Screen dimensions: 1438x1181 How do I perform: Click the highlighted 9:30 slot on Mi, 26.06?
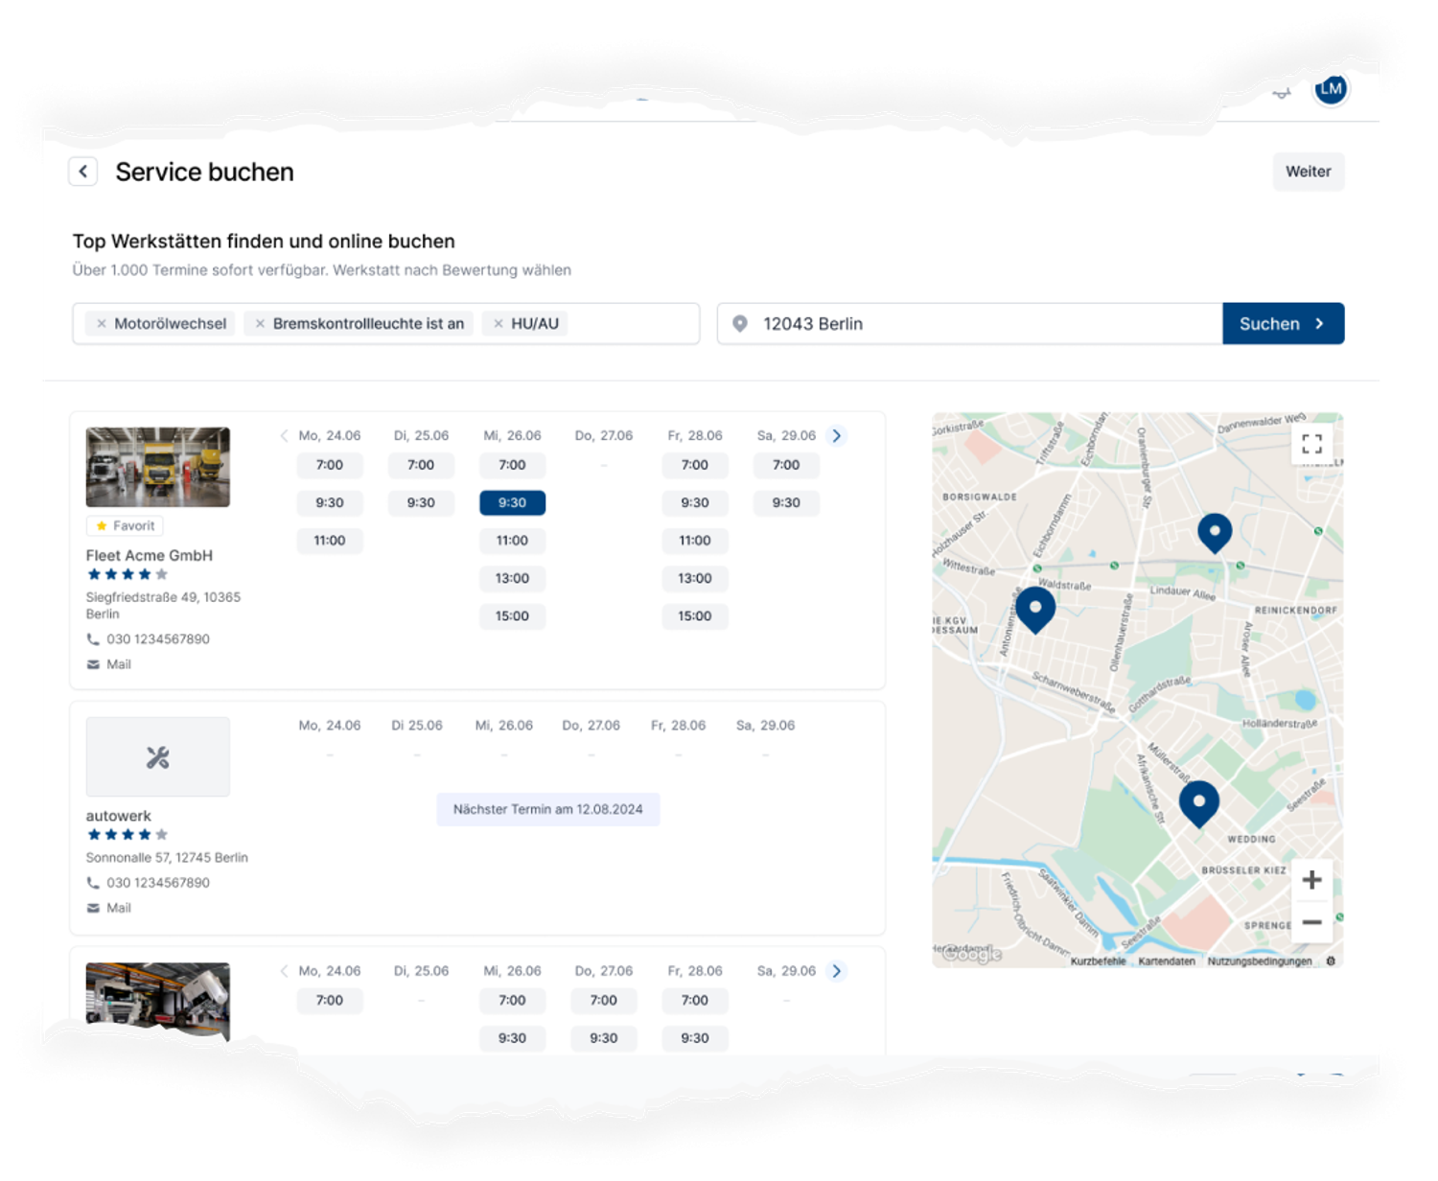pos(512,502)
